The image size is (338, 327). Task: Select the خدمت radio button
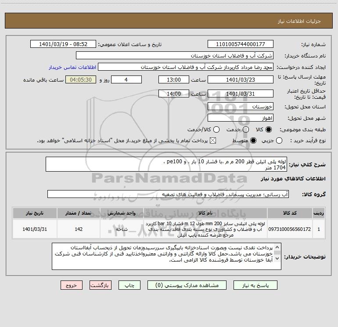pyautogui.click(x=246, y=129)
